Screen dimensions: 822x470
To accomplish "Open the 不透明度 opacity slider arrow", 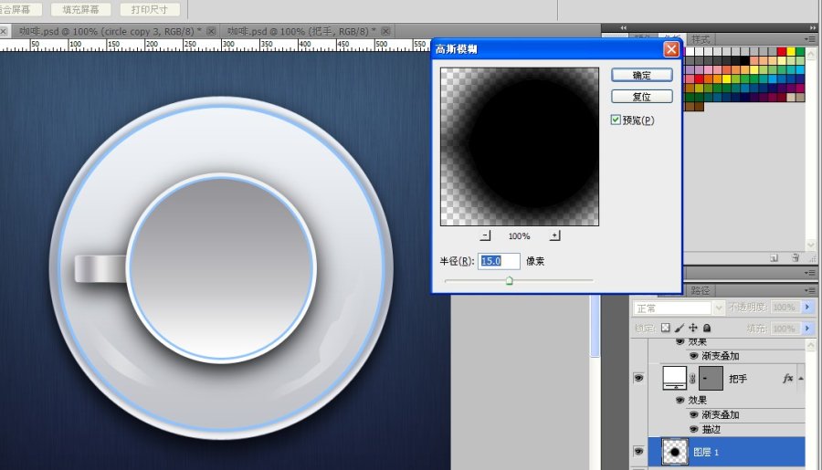I will click(x=807, y=307).
